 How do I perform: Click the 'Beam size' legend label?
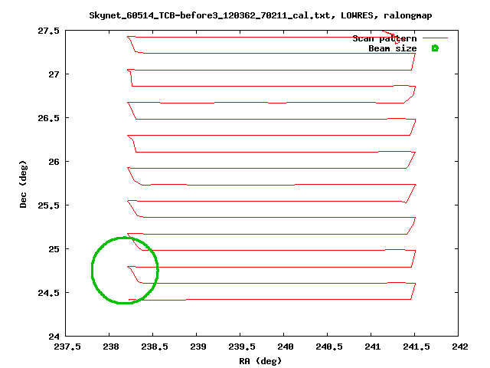point(392,48)
